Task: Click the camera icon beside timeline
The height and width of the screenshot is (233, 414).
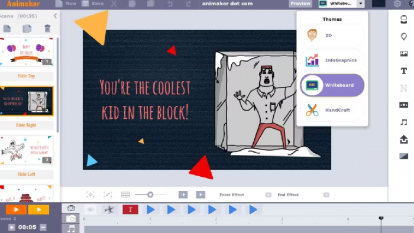Action: tap(71, 218)
